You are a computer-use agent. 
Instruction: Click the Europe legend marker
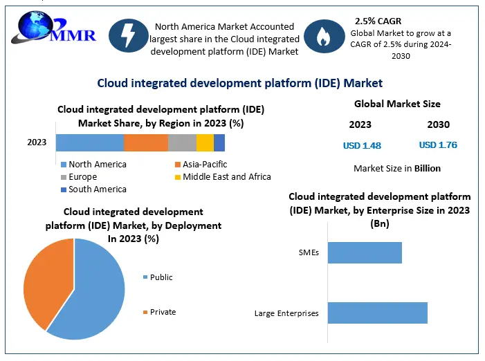click(x=64, y=177)
